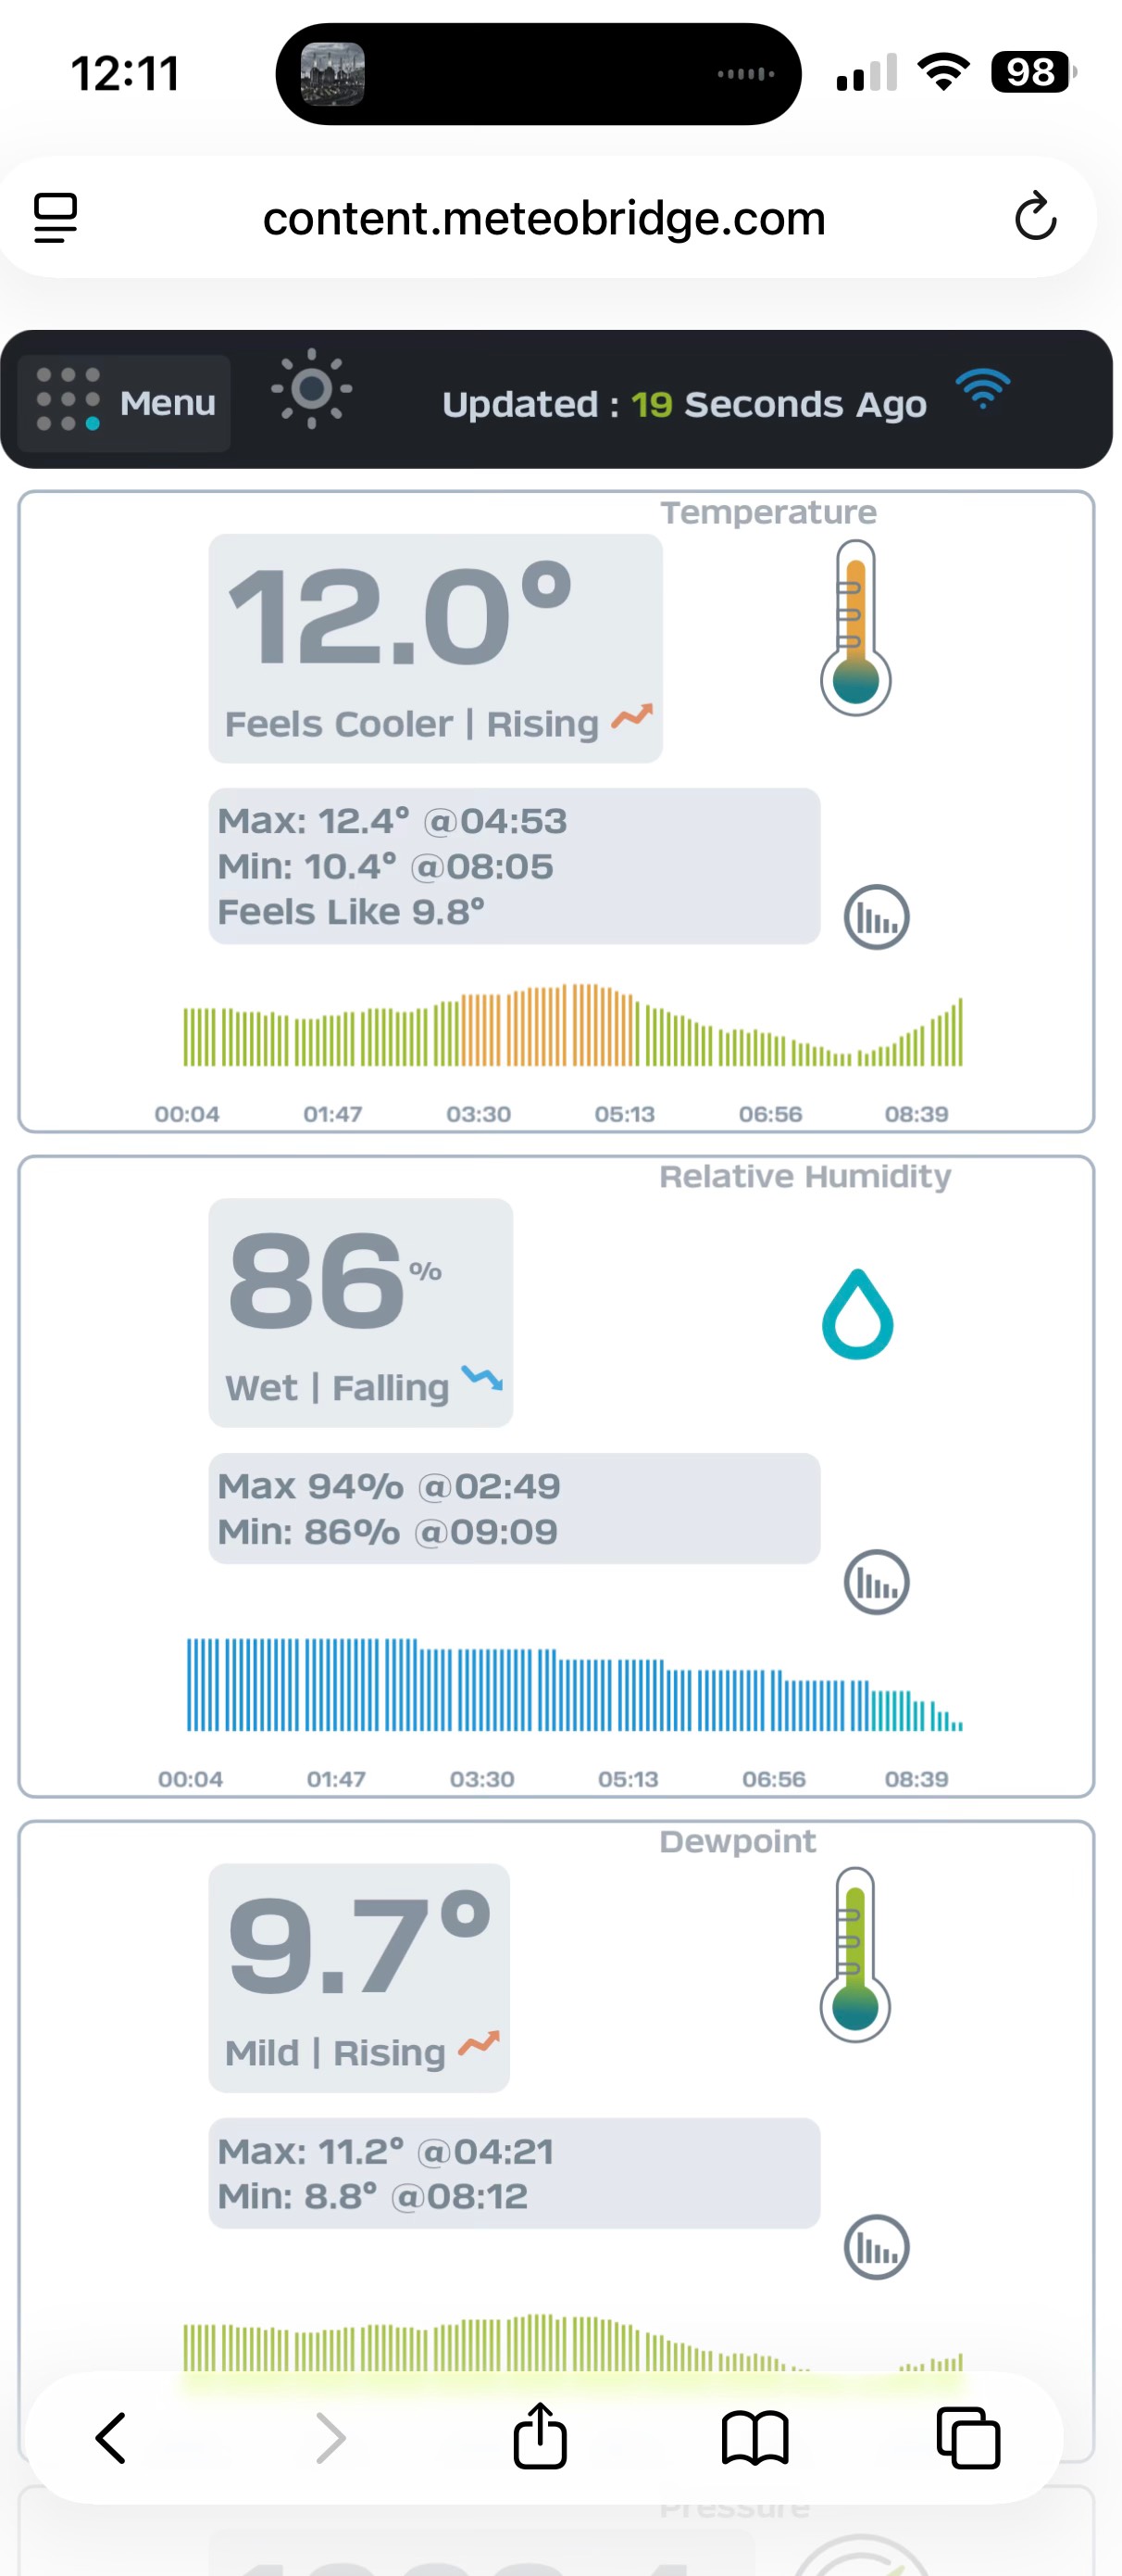This screenshot has width=1122, height=2576.
Task: Open temperature chart history icon
Action: click(877, 917)
